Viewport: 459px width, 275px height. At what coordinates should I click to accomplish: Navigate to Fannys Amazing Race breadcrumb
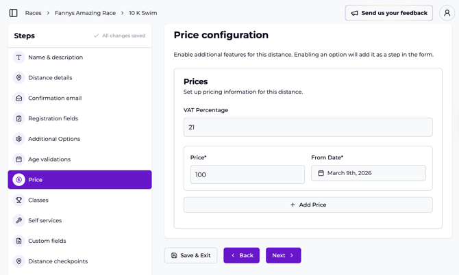point(85,13)
